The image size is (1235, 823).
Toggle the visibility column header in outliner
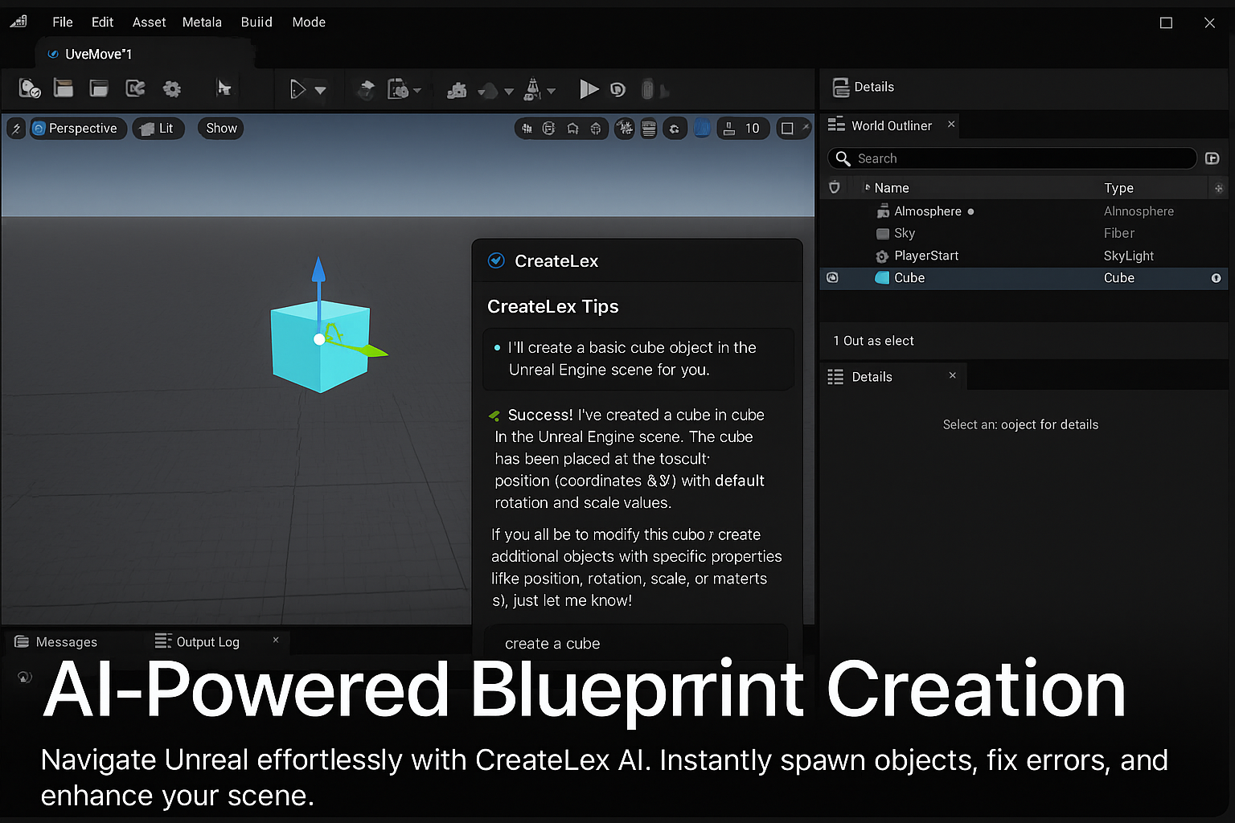(835, 187)
